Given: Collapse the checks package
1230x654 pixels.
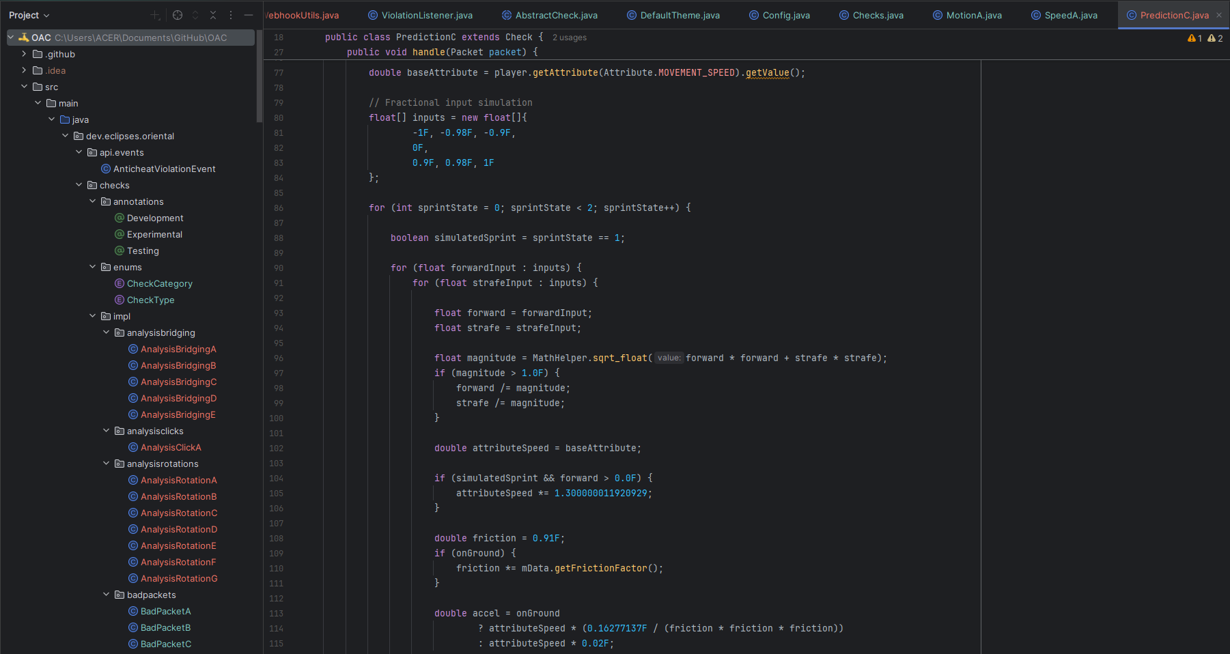Looking at the screenshot, I should 79,185.
